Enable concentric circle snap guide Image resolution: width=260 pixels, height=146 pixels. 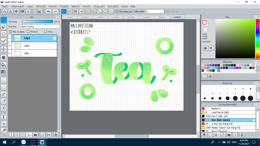click(x=93, y=11)
